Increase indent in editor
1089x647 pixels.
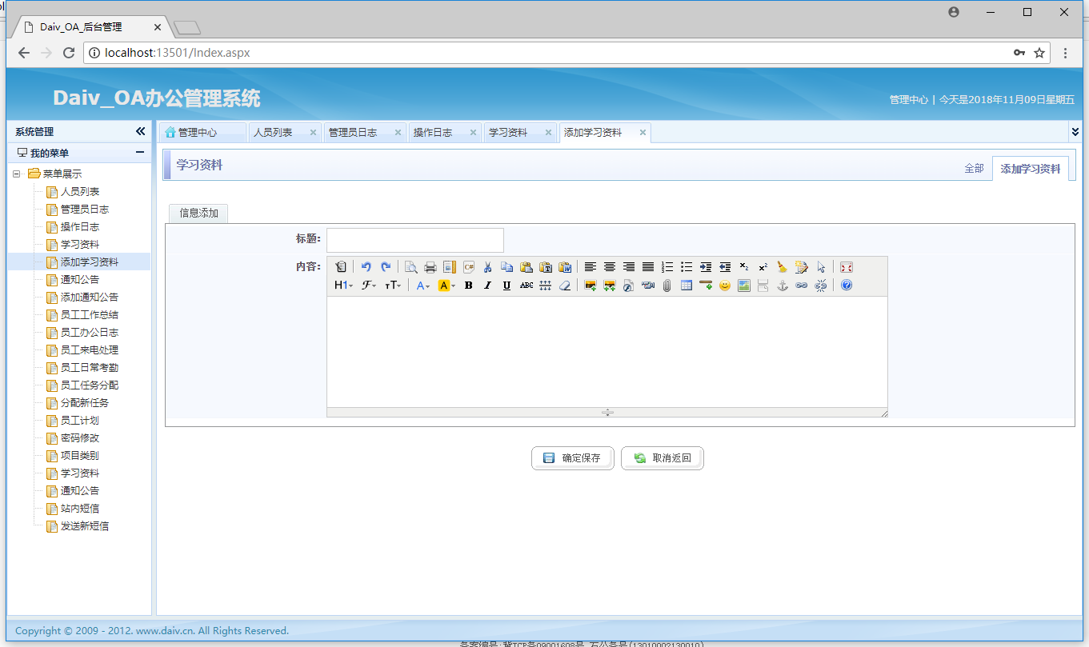pyautogui.click(x=706, y=267)
